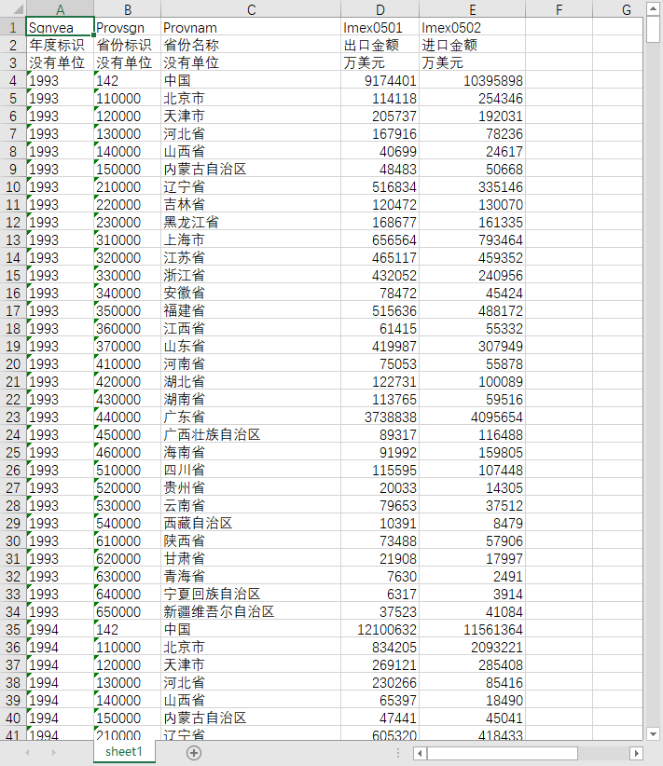
Task: Select cell 年度标识
Action: tap(60, 45)
